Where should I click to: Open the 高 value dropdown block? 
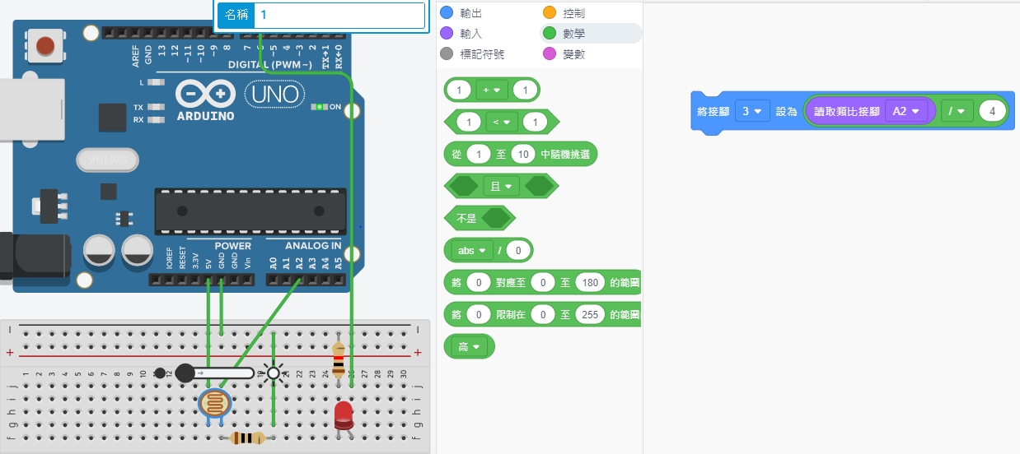click(469, 347)
